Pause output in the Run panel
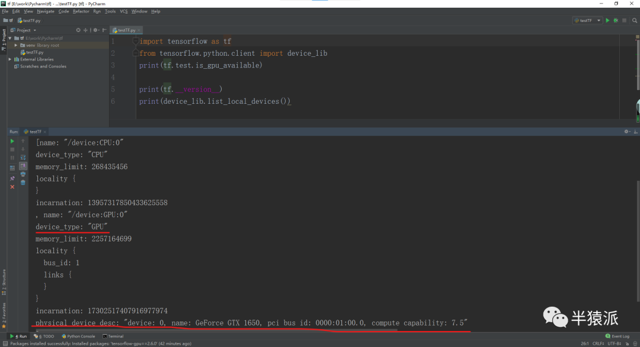The width and height of the screenshot is (640, 347). 12,158
